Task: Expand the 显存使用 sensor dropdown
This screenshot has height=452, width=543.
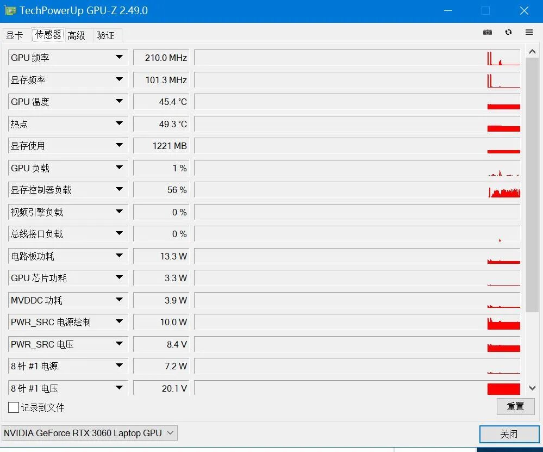Action: pos(119,145)
